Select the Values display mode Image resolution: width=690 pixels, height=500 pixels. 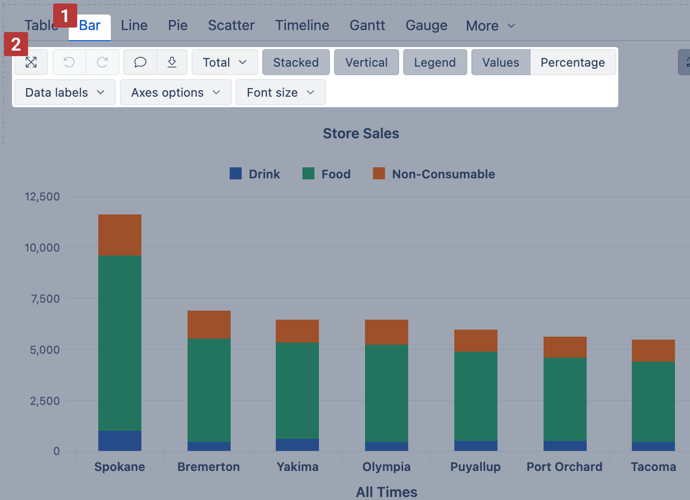(x=500, y=62)
